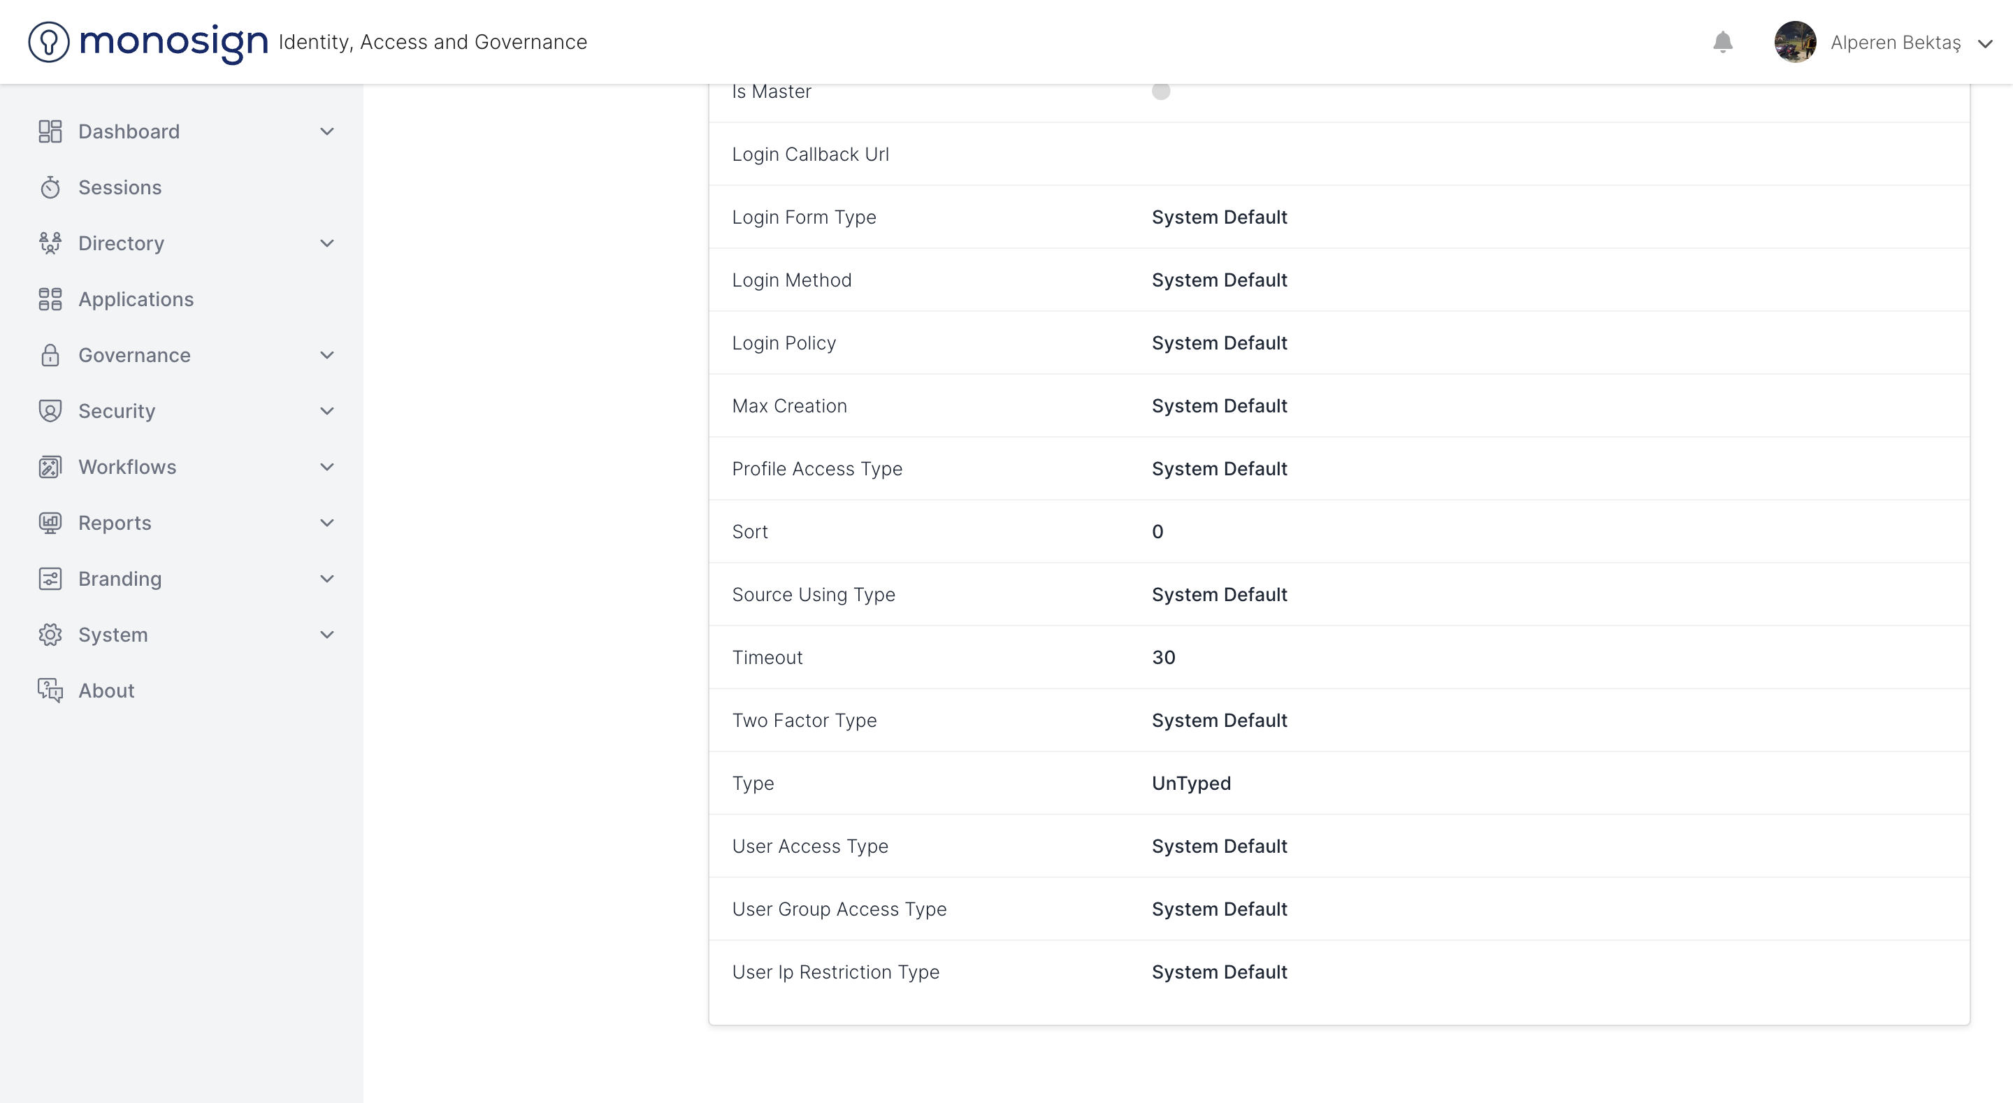
Task: Toggle the Is Master switch
Action: (x=1160, y=92)
